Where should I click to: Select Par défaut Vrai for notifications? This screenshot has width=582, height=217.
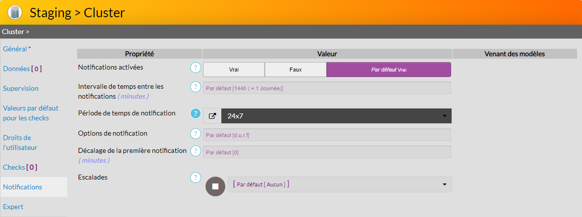(x=388, y=70)
